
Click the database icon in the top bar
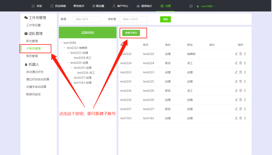coord(191,6)
